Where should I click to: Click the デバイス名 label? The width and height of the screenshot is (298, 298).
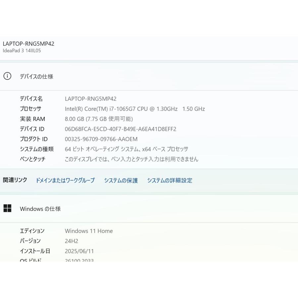[31, 99]
